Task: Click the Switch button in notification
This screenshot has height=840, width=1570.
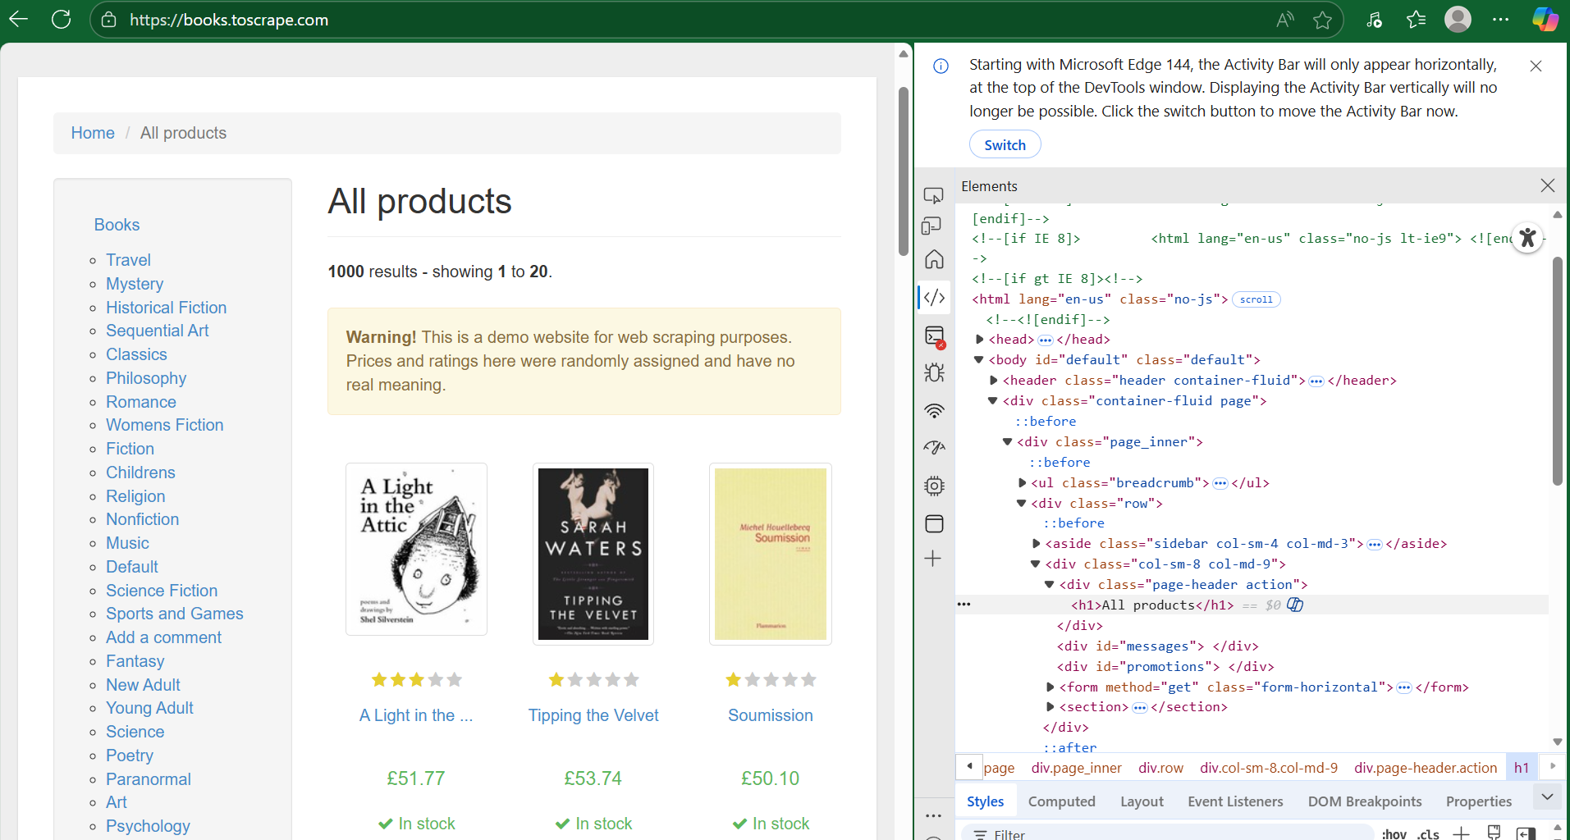Action: (1005, 144)
